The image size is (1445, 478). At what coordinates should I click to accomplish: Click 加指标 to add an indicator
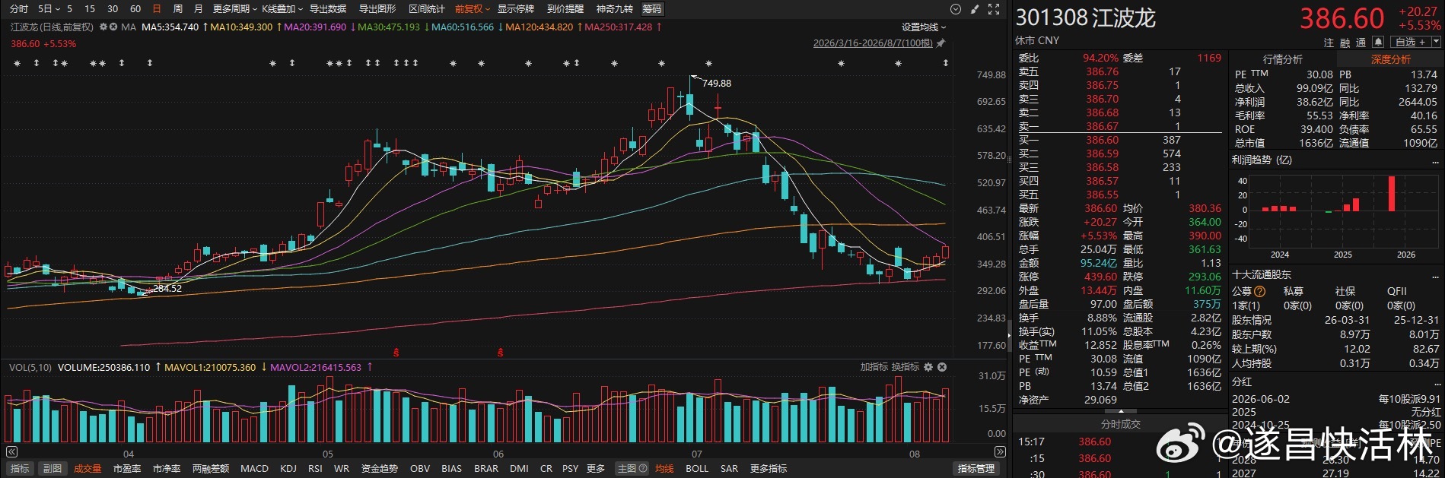tap(874, 367)
